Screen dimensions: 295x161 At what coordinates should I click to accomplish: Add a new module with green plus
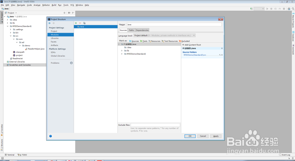click(x=76, y=23)
